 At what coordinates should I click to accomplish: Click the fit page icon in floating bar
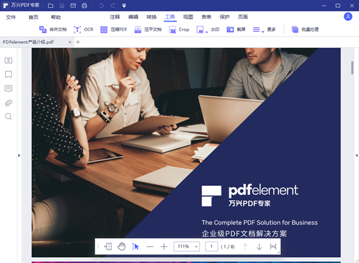pyautogui.click(x=108, y=247)
